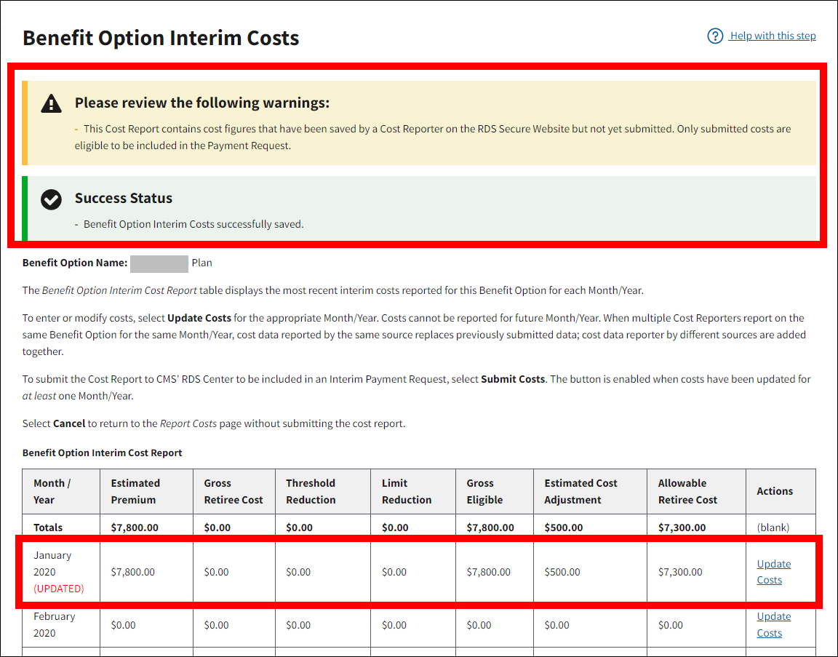
Task: Click the Threshold Reduction column header
Action: tap(311, 491)
